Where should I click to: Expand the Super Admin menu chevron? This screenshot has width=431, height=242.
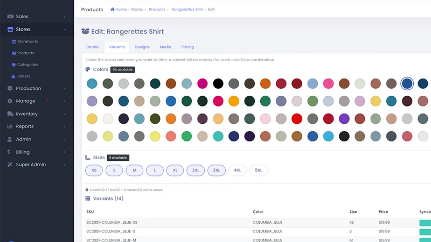click(65, 165)
